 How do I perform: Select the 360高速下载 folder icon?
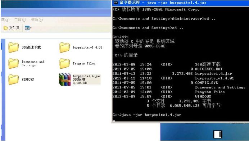14,47
